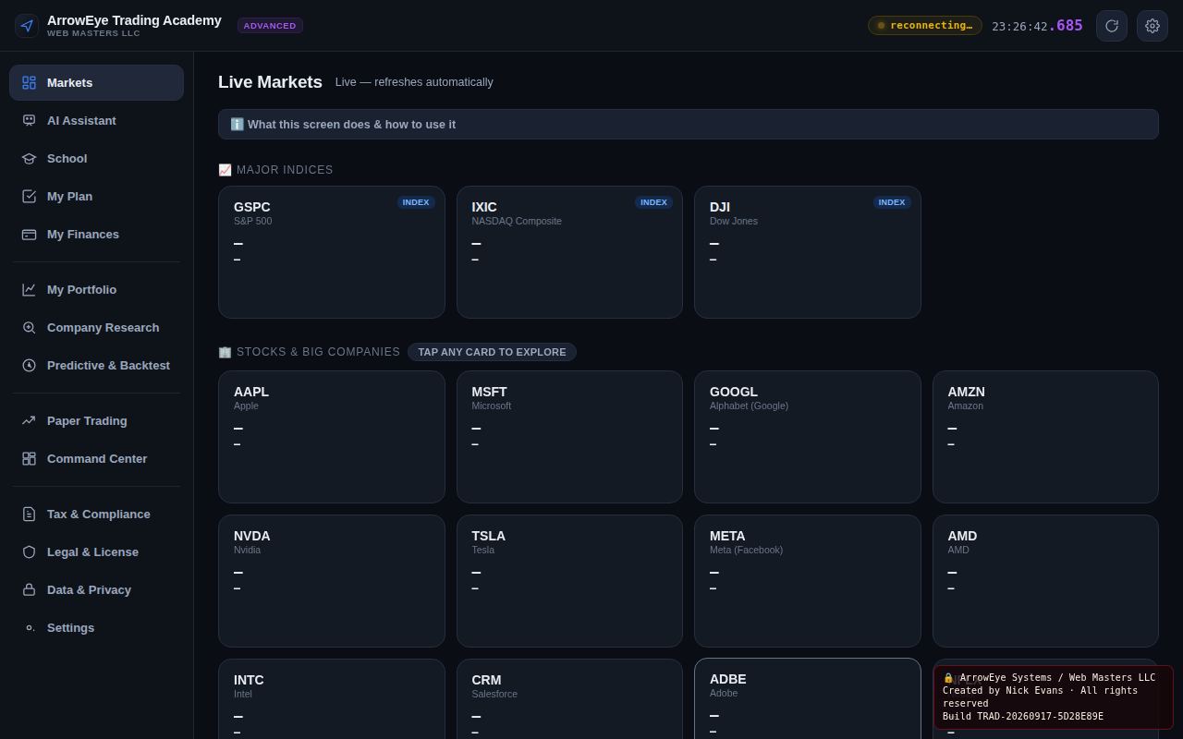Click the Tax & Compliance document icon
Viewport: 1183px width, 739px height.
click(29, 515)
